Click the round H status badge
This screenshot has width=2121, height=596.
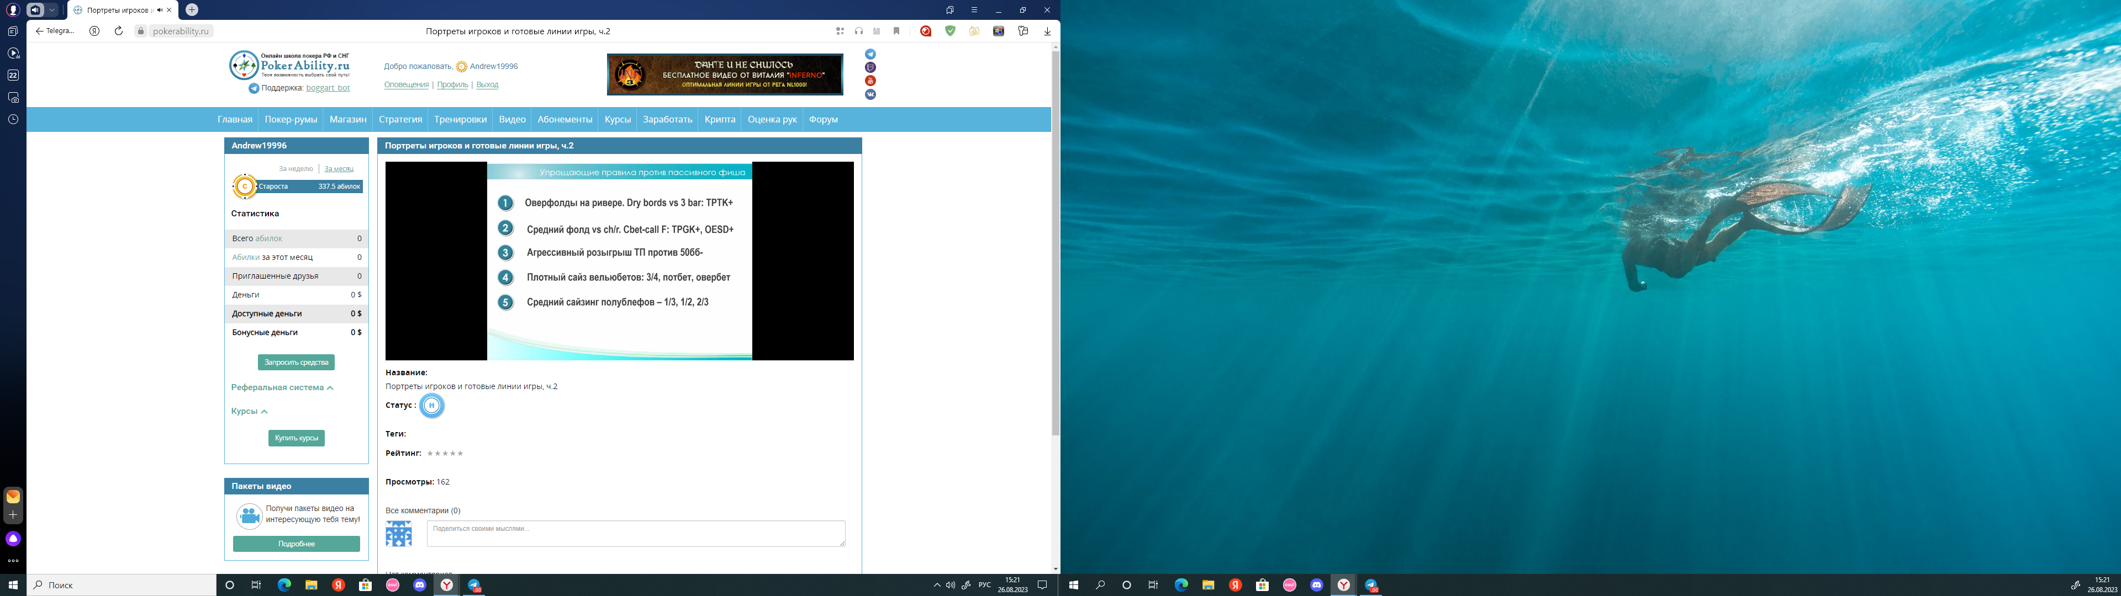point(431,405)
